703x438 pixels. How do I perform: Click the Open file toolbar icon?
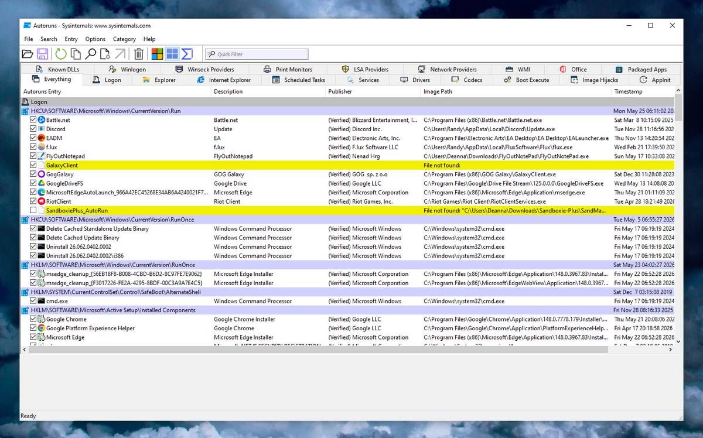[x=28, y=54]
